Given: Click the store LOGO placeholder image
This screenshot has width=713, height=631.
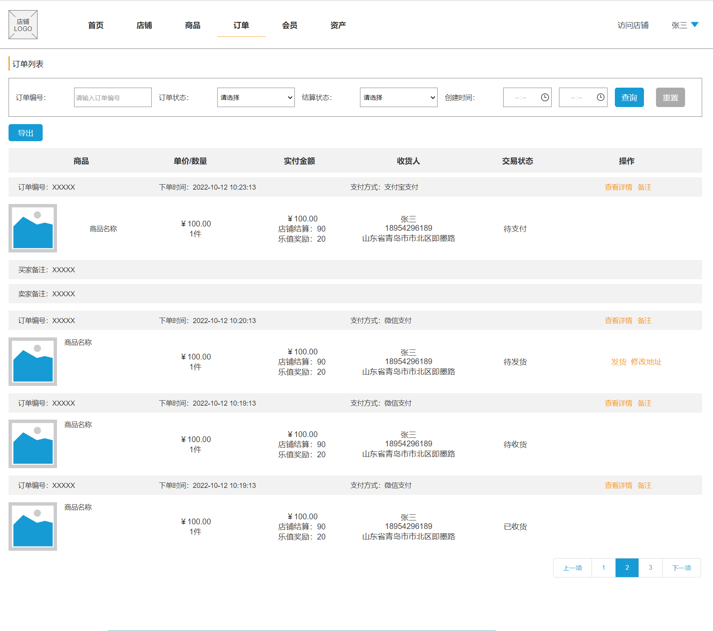Looking at the screenshot, I should (x=23, y=25).
